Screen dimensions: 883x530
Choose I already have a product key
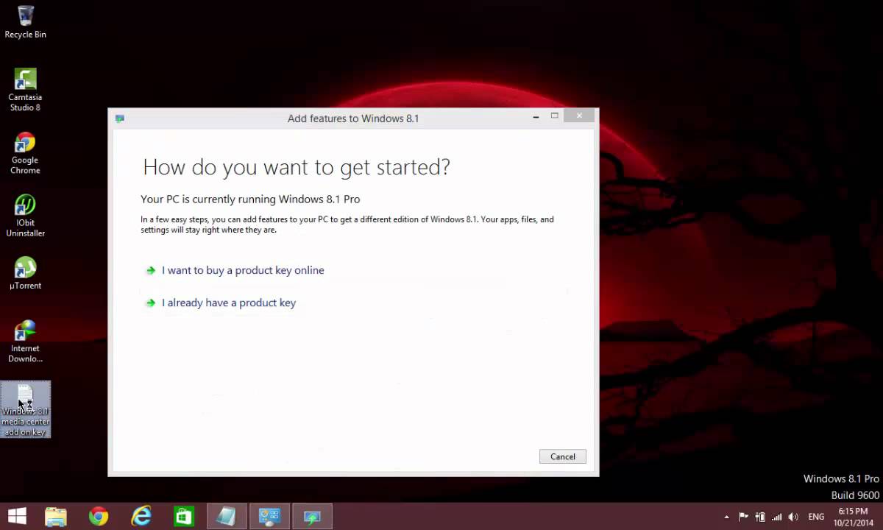click(x=229, y=303)
